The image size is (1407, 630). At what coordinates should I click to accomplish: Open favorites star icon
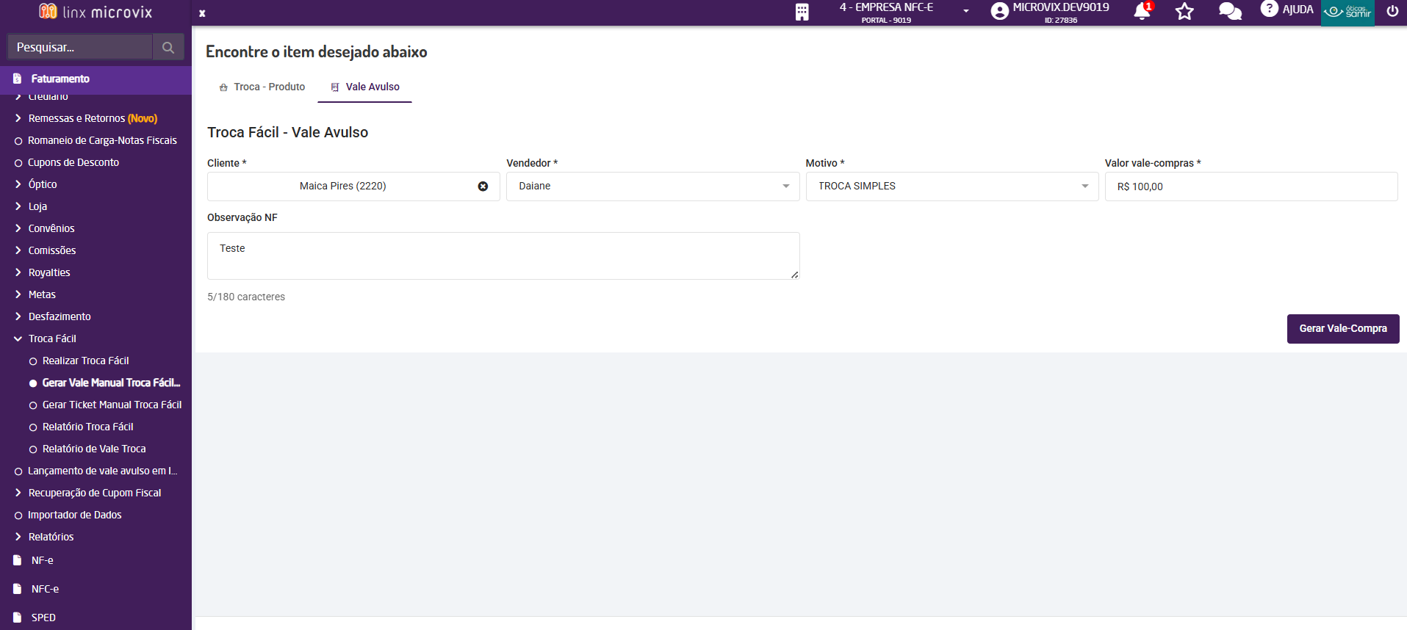[1184, 11]
